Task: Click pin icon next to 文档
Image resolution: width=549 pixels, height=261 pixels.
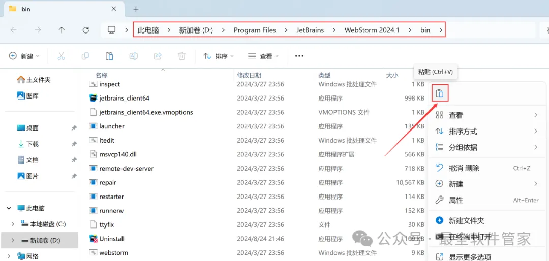Action: point(74,160)
